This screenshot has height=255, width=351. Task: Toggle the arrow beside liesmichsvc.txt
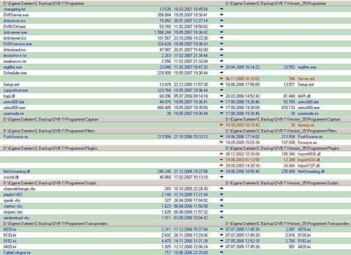tap(222, 55)
